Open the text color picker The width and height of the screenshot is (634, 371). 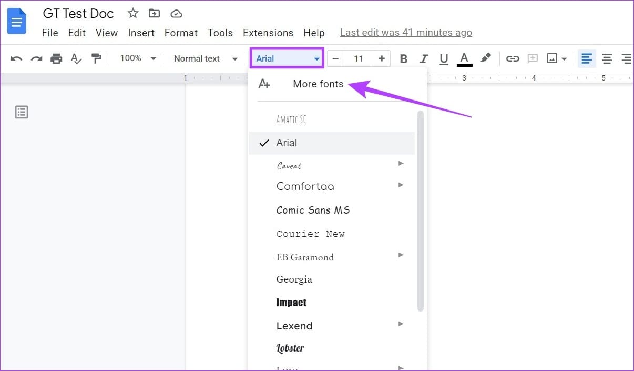click(x=465, y=58)
